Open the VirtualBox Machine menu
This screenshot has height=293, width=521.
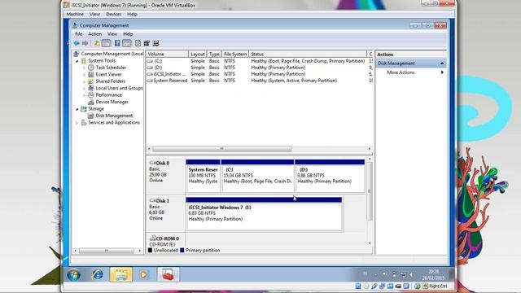(x=75, y=15)
